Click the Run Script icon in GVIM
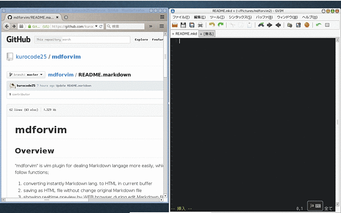Image resolution: width=341 pixels, height=213 pixels. [307, 25]
